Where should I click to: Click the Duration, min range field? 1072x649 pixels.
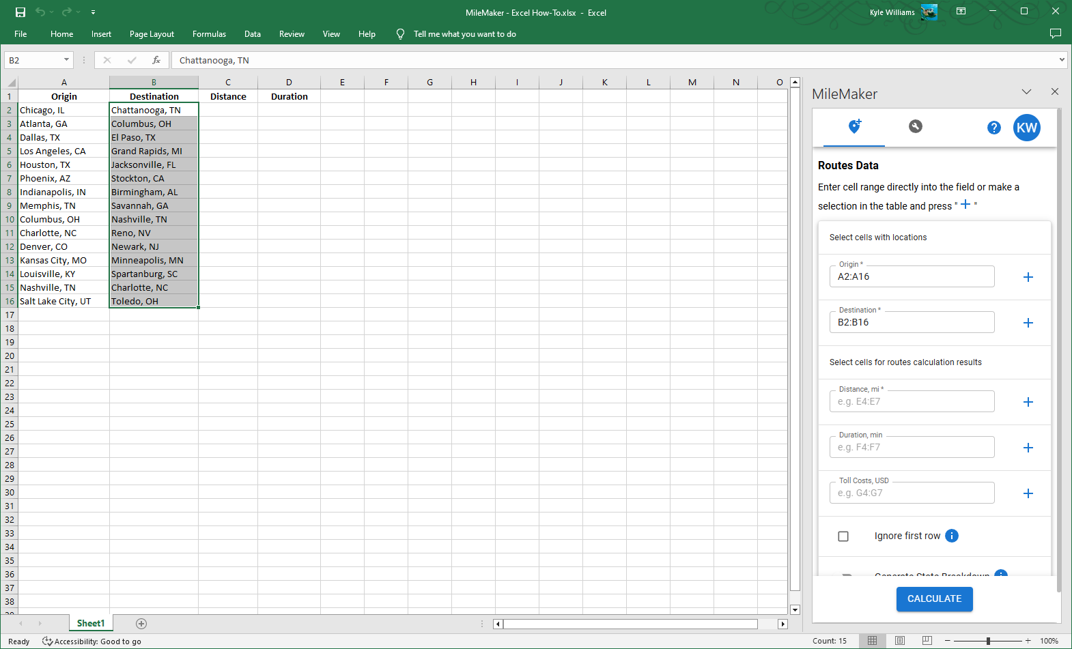[912, 447]
